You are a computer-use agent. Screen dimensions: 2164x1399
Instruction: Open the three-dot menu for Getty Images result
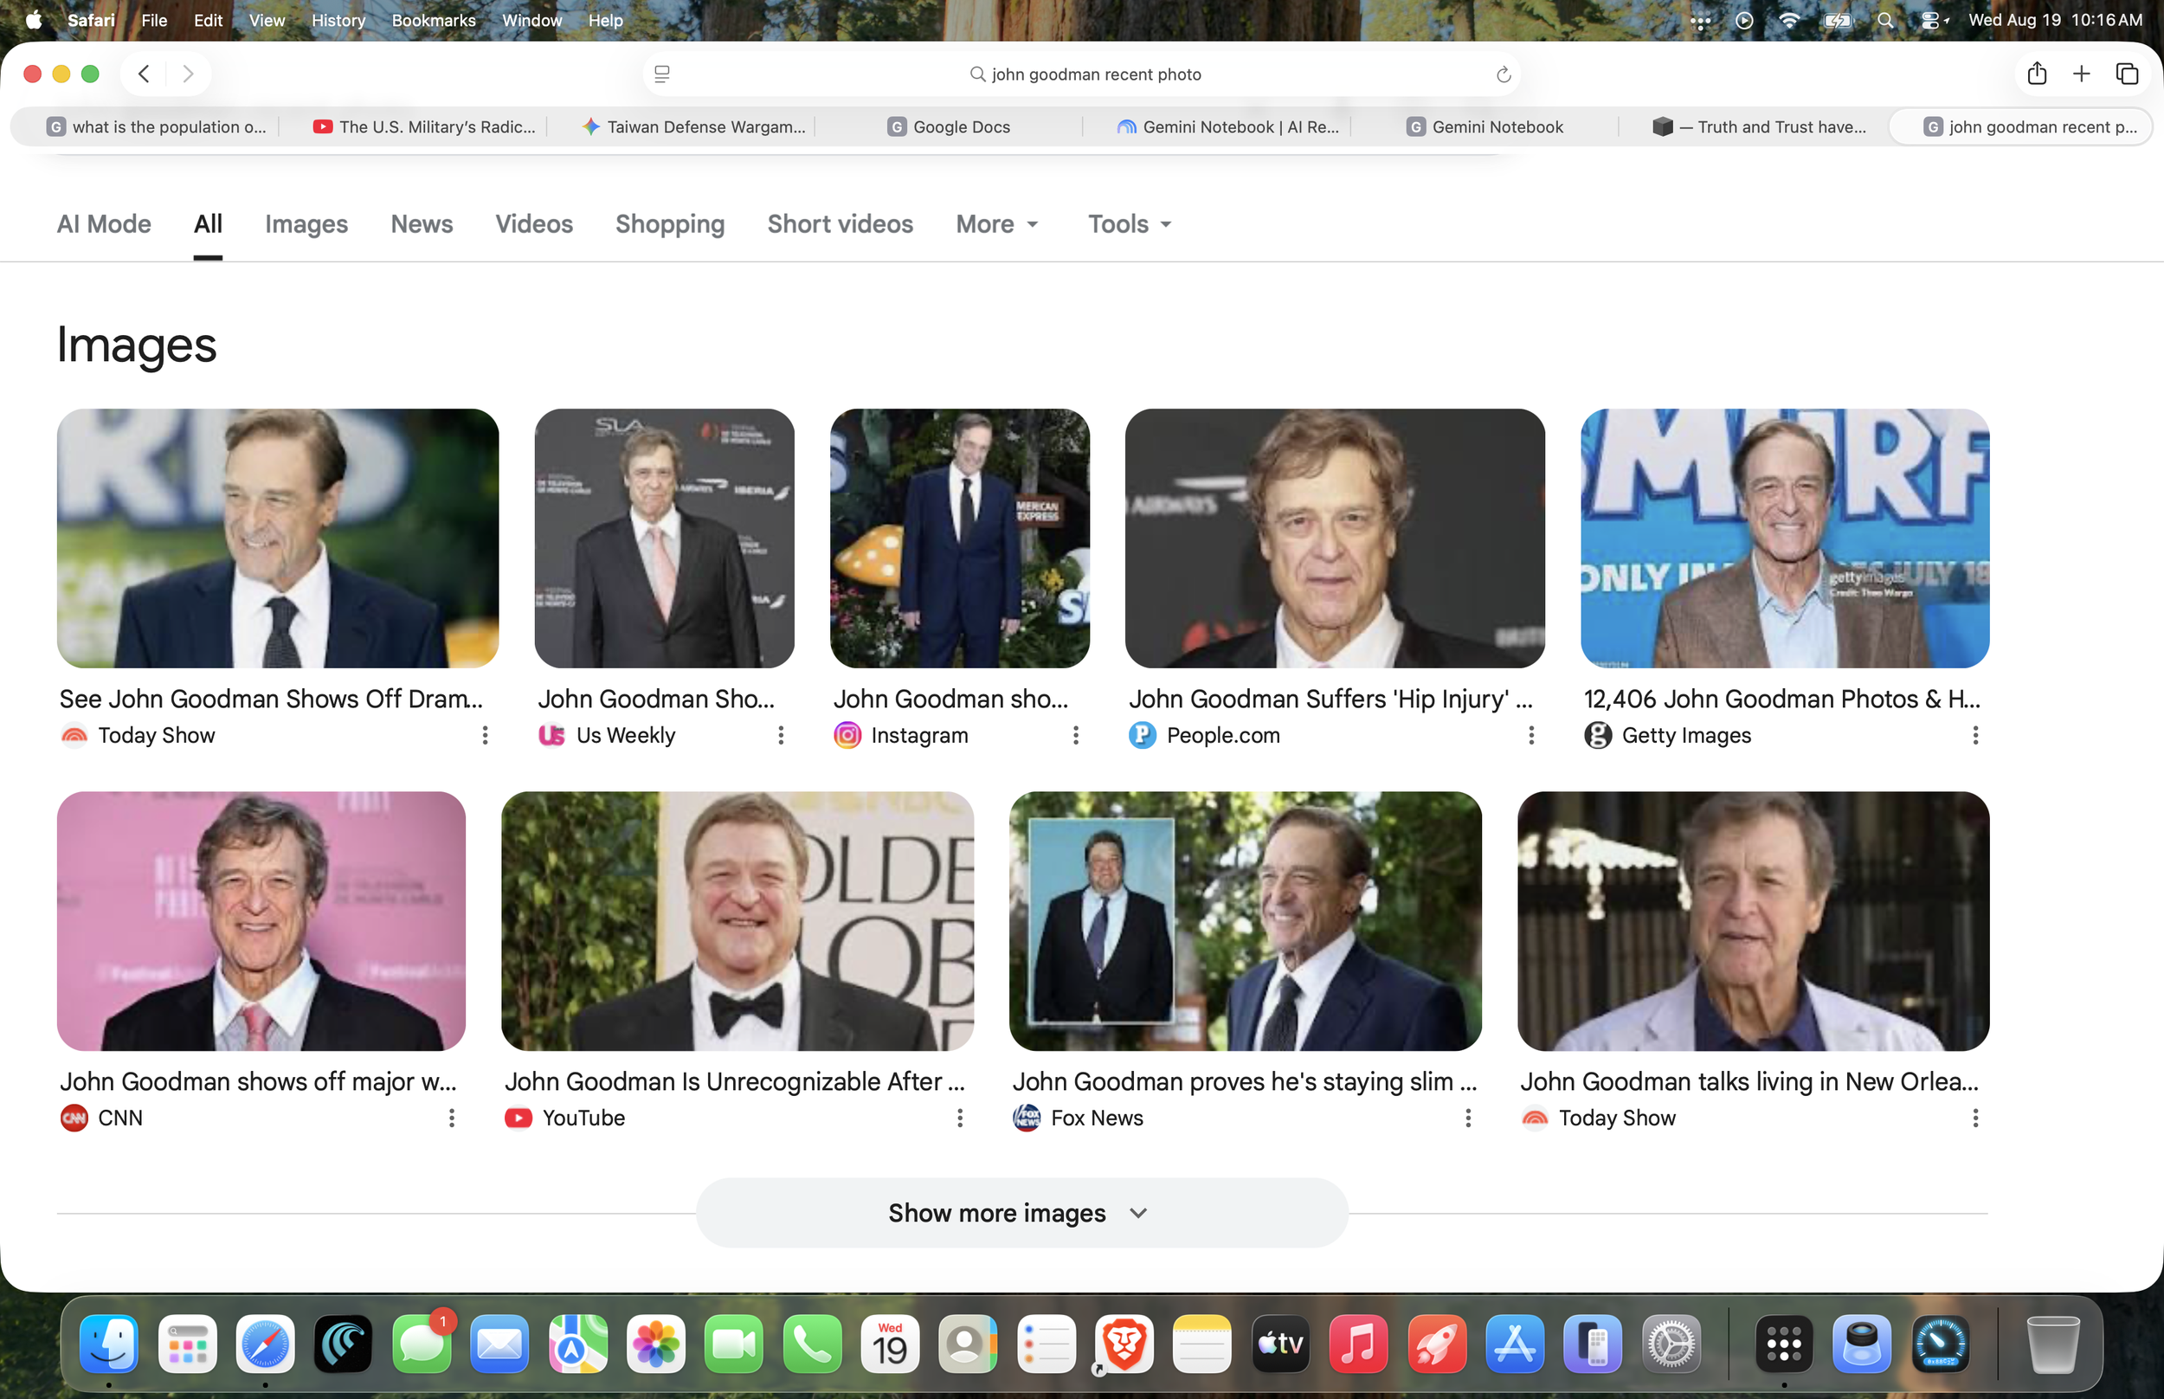[x=1975, y=735]
